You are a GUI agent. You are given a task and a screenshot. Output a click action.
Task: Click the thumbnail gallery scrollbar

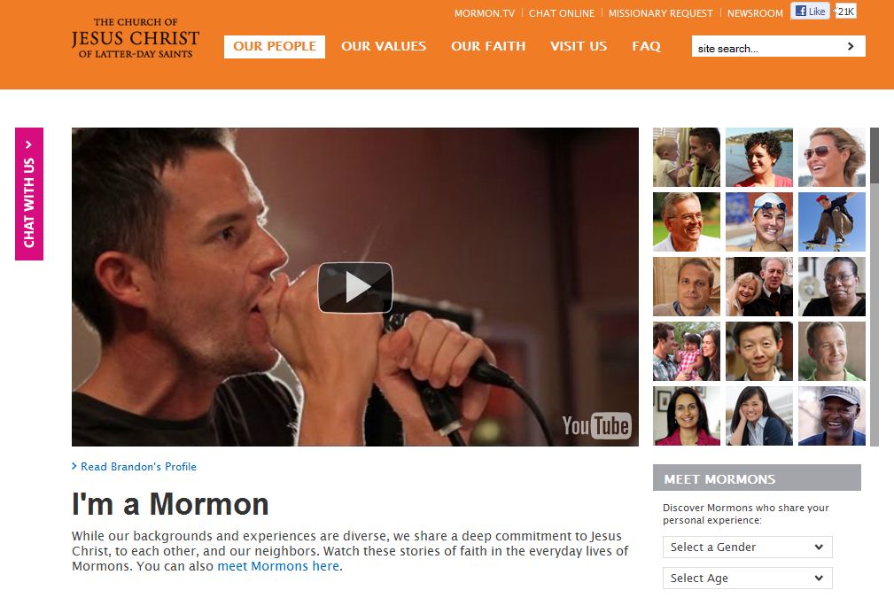coord(875,287)
